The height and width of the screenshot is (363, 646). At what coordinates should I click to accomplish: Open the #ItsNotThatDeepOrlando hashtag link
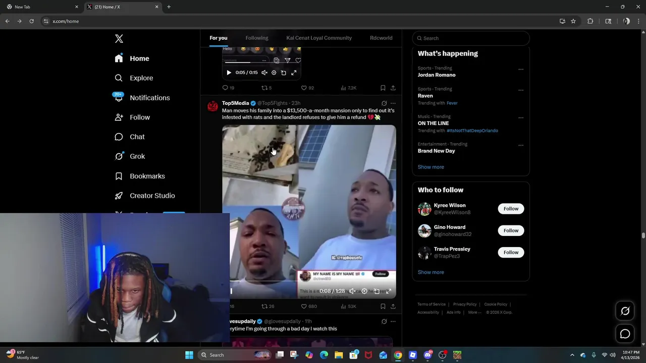pyautogui.click(x=472, y=131)
